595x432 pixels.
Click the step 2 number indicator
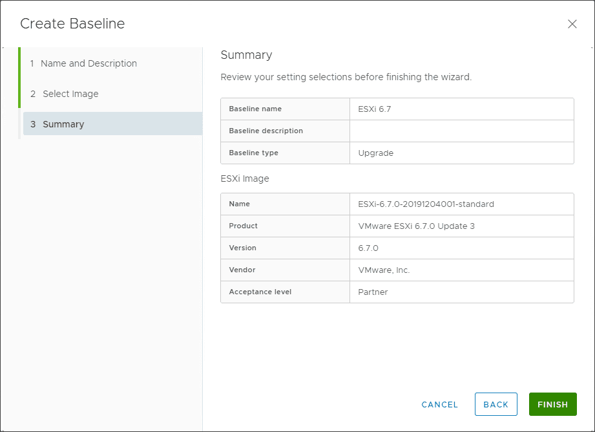[x=33, y=94]
